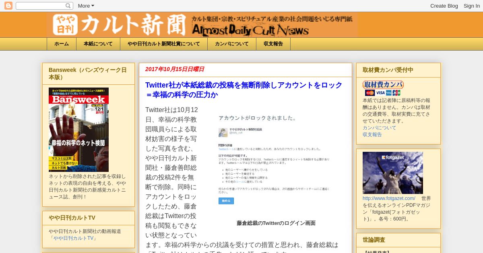Click the Bansweek magazine cover image

tap(78, 130)
